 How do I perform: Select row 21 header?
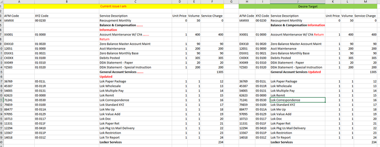pyautogui.click(x=2, y=100)
